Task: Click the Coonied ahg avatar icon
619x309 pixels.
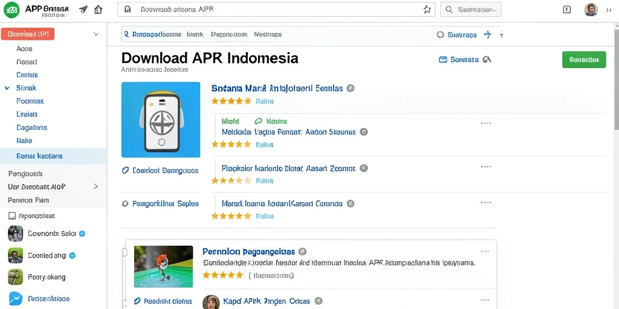Action: pos(15,255)
